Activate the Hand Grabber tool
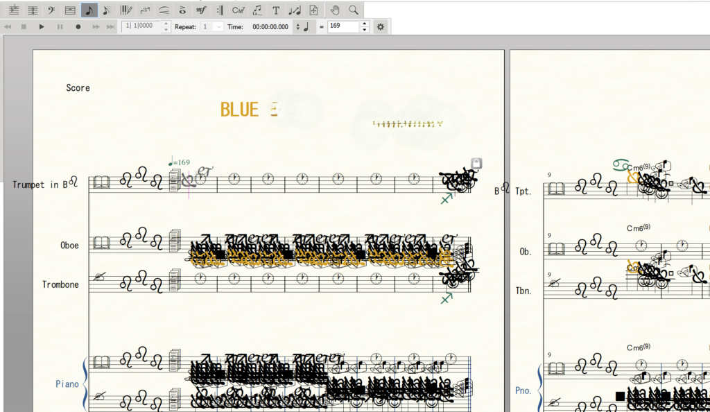The width and height of the screenshot is (710, 412). tap(335, 10)
